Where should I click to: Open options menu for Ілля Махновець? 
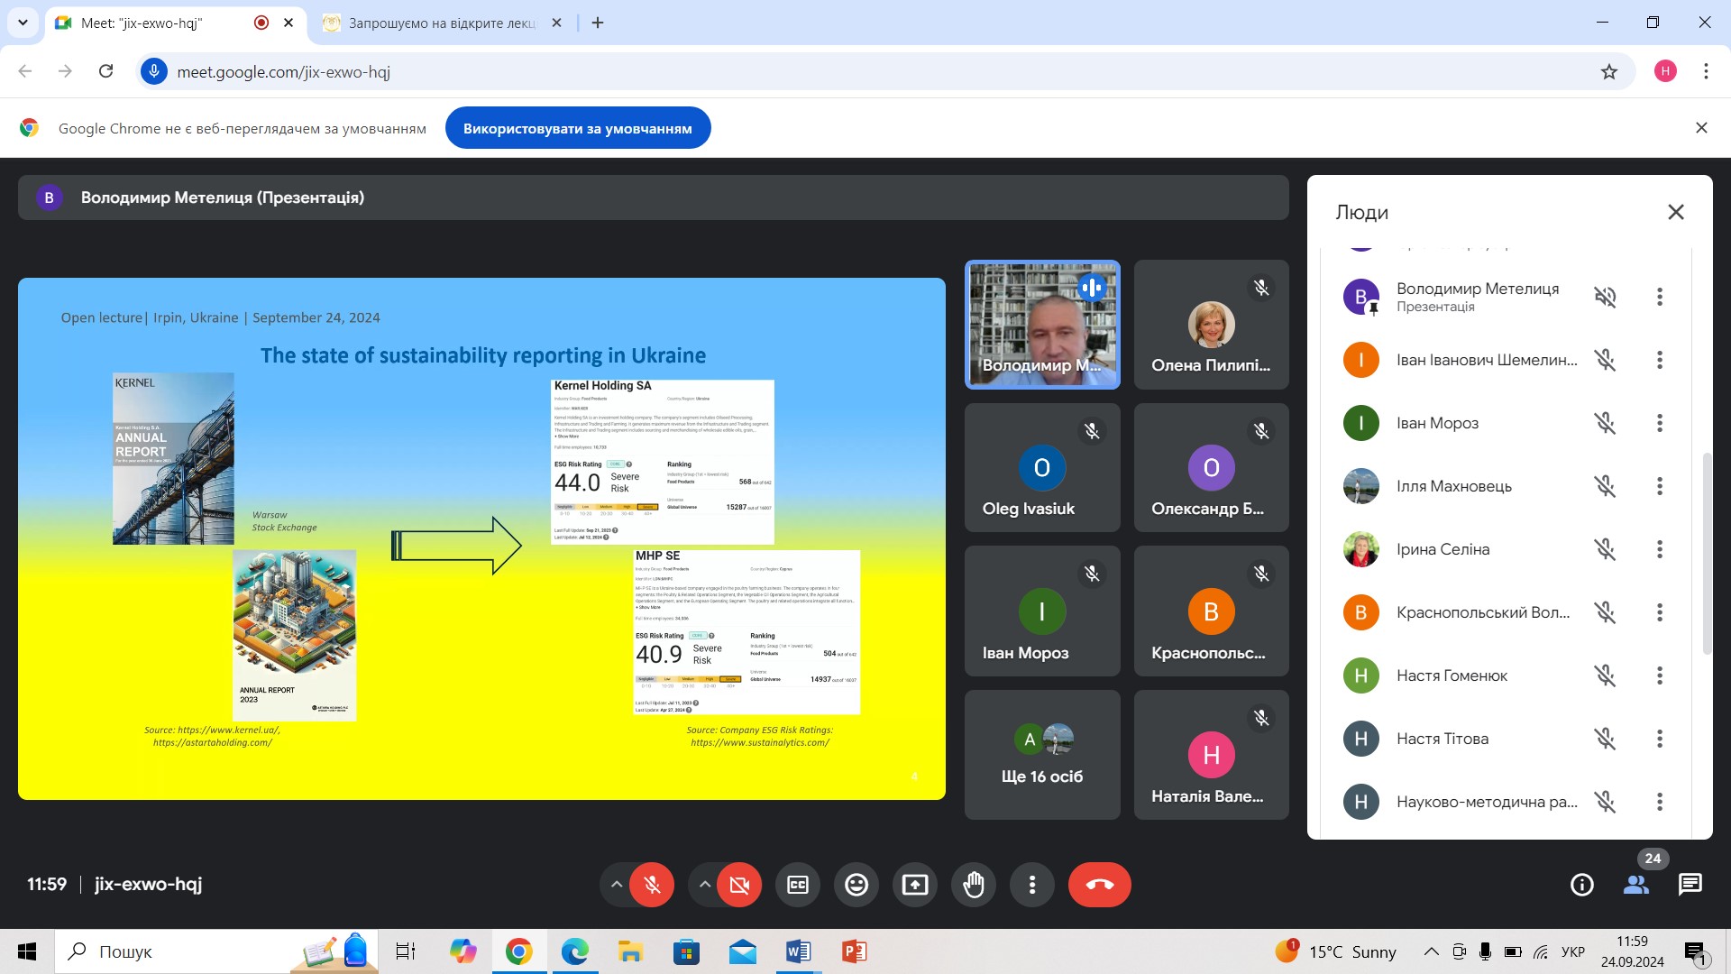(1660, 486)
